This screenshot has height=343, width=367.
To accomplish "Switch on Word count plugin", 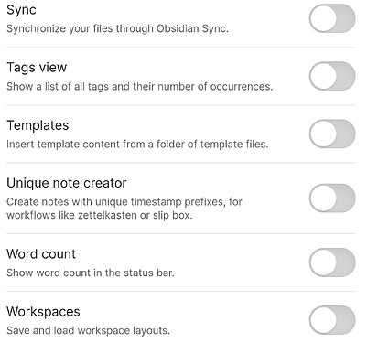I will (x=332, y=263).
